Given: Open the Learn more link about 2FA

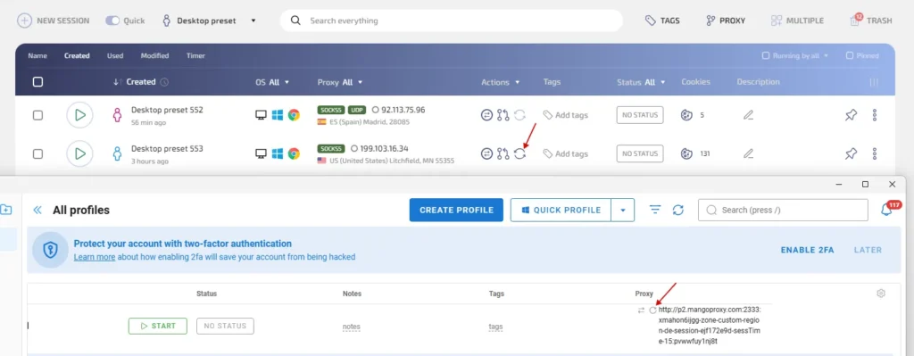Looking at the screenshot, I should tap(95, 257).
